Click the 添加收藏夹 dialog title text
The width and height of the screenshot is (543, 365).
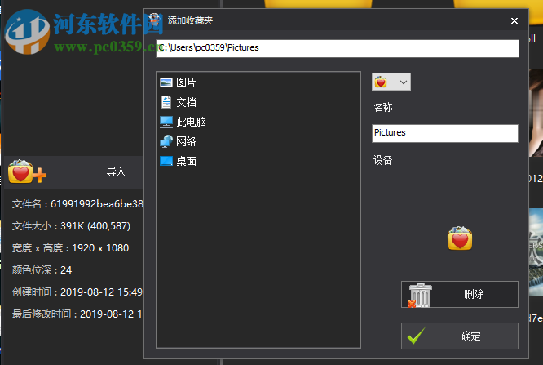point(190,20)
